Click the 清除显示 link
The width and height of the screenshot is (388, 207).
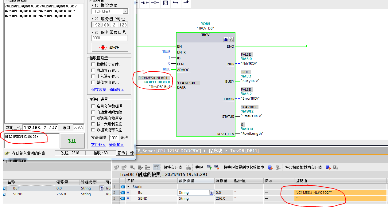click(x=117, y=90)
